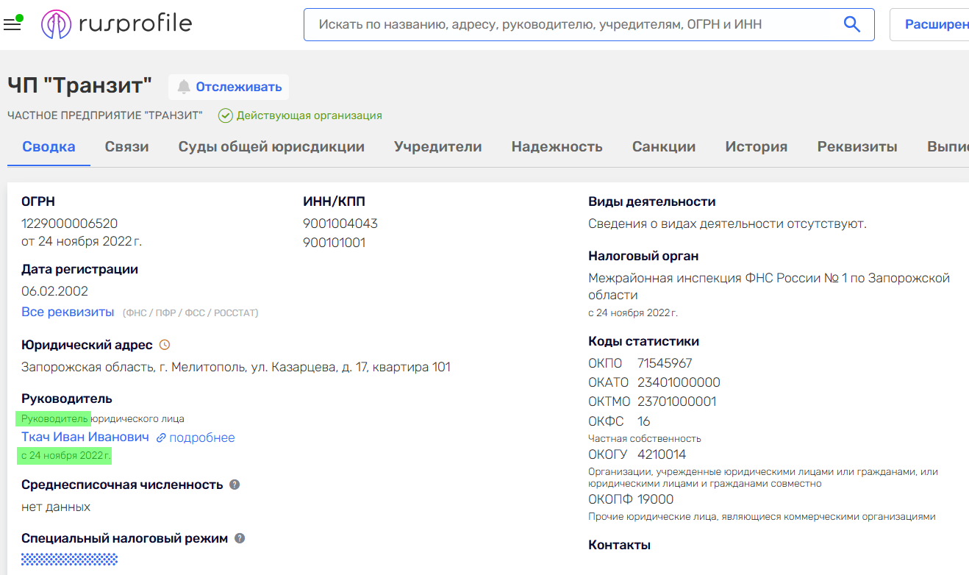The width and height of the screenshot is (969, 575).
Task: Open the Санкции tab
Action: [x=663, y=146]
